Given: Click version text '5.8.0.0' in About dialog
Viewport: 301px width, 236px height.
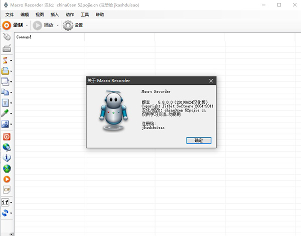Looking at the screenshot, I should [165, 102].
